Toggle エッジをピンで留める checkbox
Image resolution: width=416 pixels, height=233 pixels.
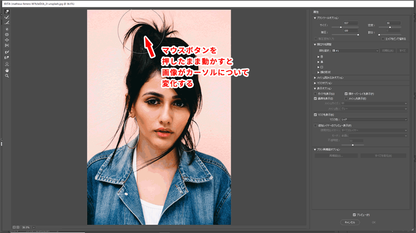(383, 39)
